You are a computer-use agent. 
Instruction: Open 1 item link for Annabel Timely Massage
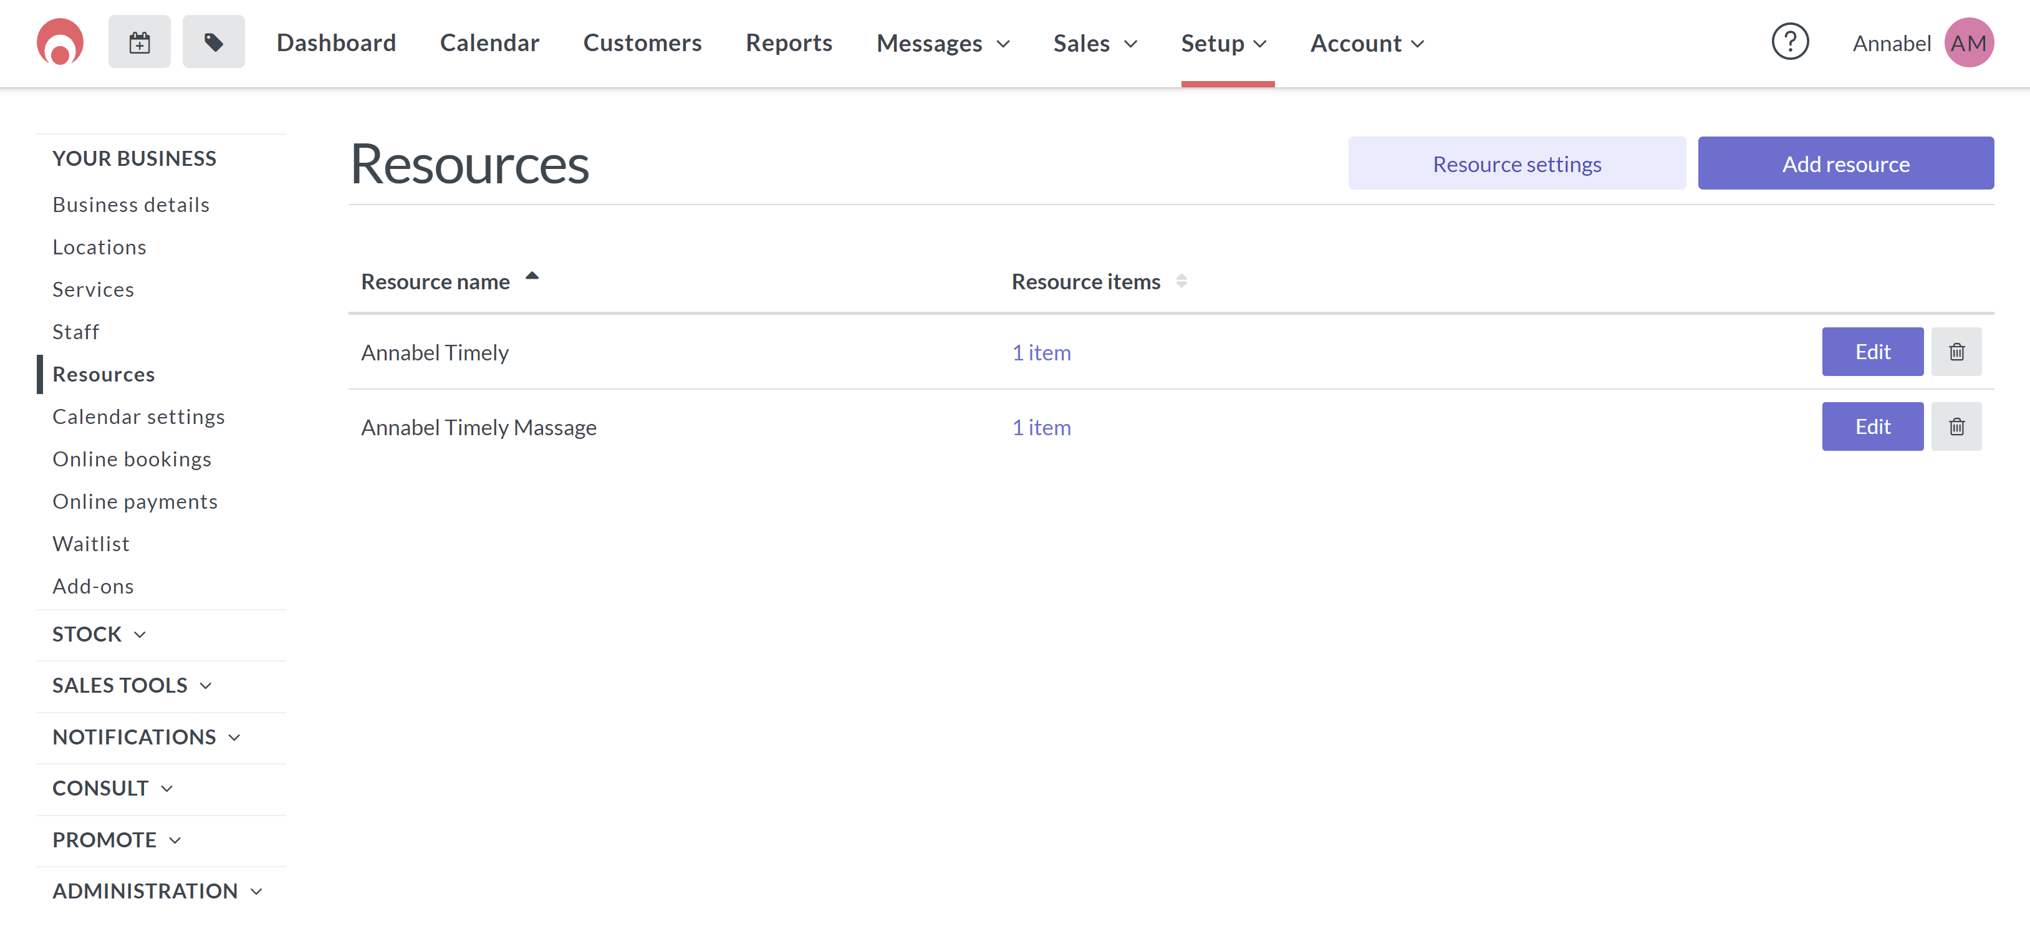coord(1041,427)
